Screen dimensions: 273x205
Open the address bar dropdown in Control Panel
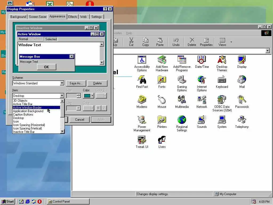[x=268, y=51]
